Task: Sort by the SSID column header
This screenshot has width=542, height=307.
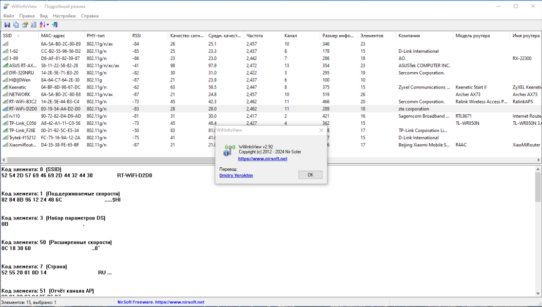Action: (20, 35)
